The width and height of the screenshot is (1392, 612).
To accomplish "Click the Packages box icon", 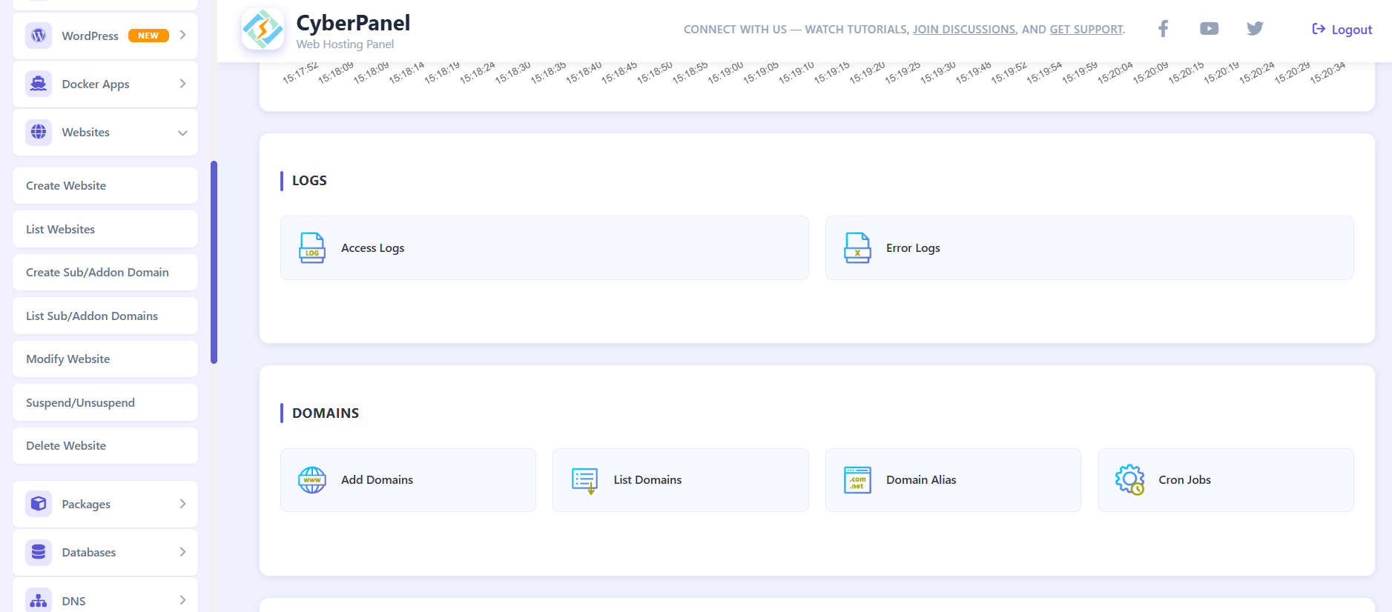I will [39, 504].
